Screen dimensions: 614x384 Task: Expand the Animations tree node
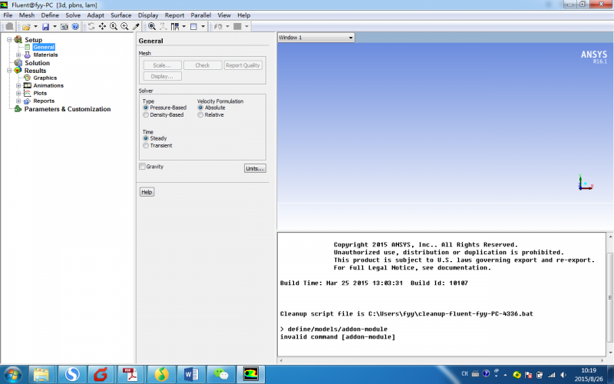click(x=18, y=85)
